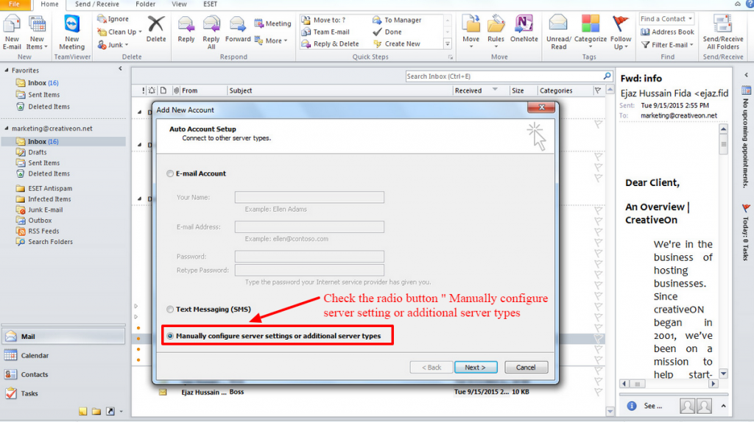Start a New Meeting via TeamViewer

tap(71, 32)
